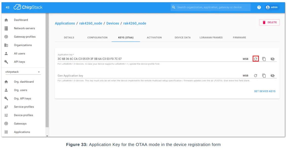This screenshot has width=287, height=151.
Task: Go to Applications breadcrumb link
Action: tap(65, 23)
